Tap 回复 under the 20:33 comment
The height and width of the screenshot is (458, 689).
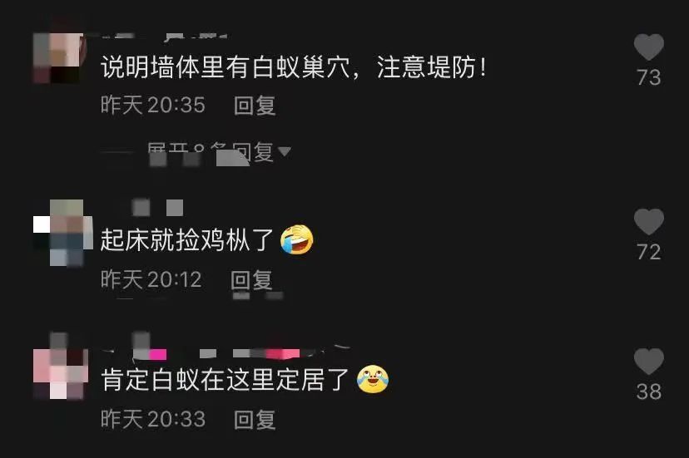pos(255,420)
